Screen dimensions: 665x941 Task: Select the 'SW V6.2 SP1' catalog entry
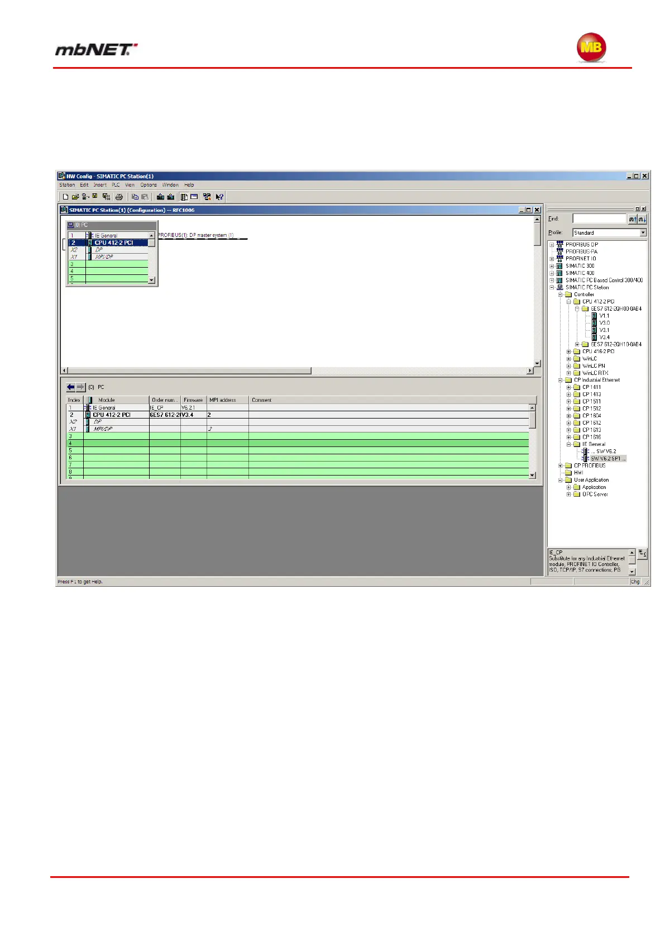608,458
